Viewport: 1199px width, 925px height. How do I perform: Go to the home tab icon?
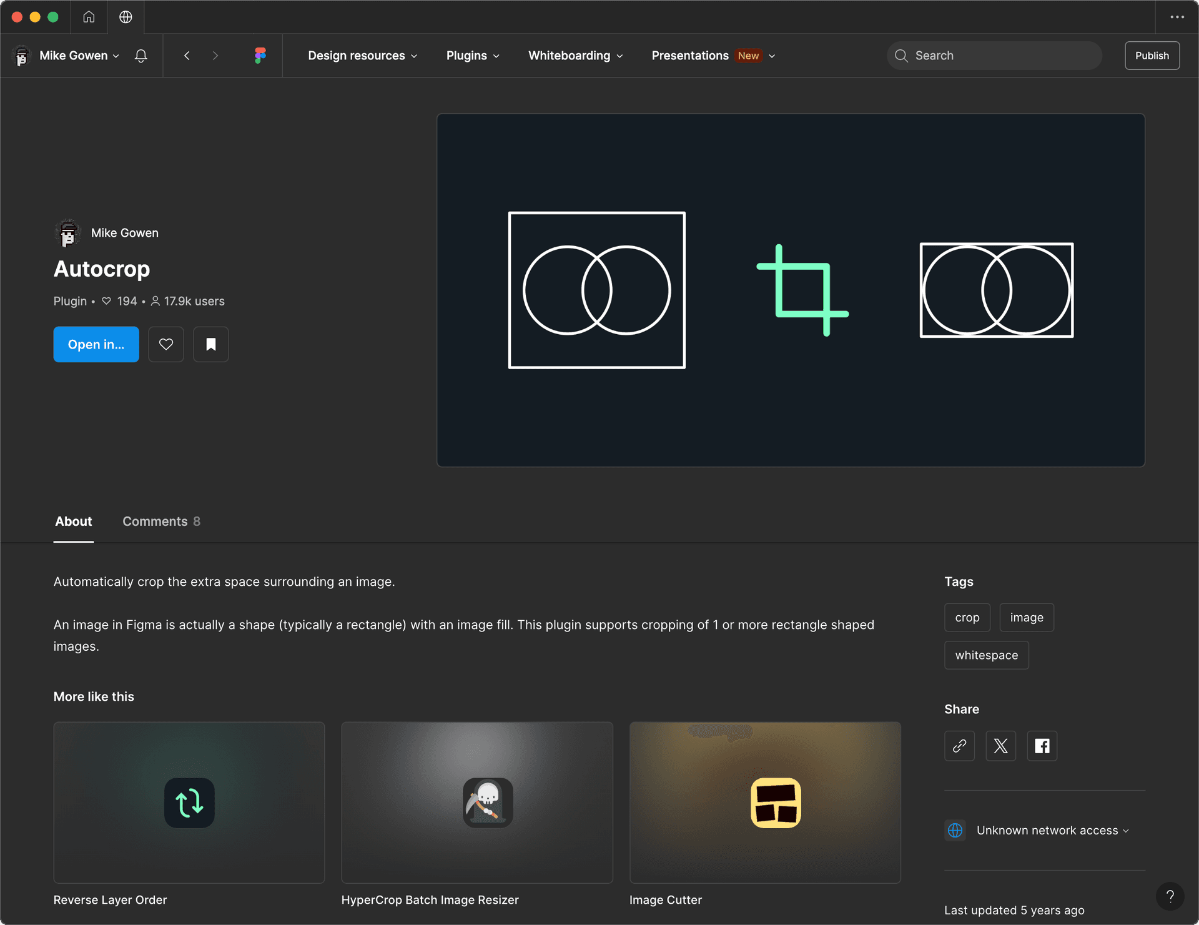pos(89,17)
